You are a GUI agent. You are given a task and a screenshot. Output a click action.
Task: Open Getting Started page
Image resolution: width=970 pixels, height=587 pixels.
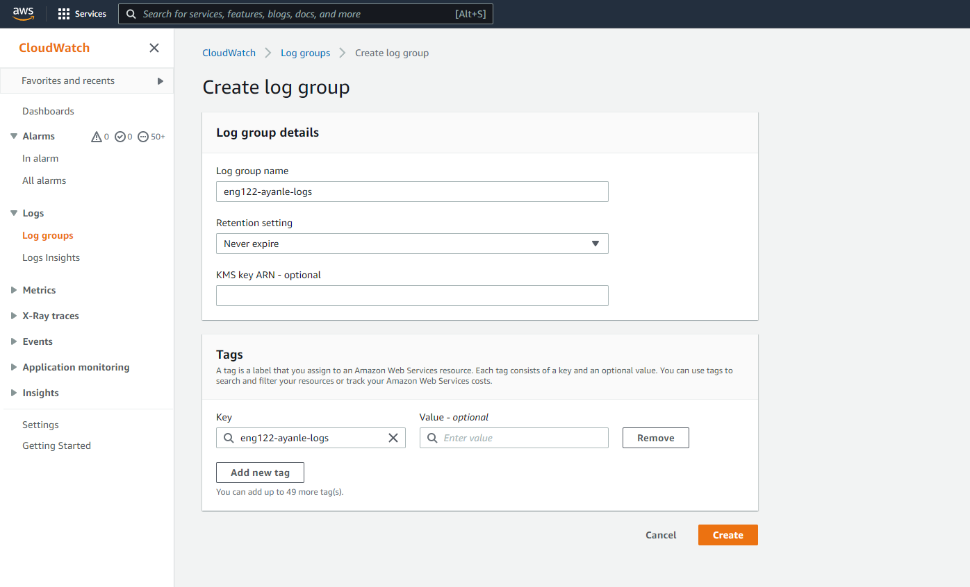(57, 445)
